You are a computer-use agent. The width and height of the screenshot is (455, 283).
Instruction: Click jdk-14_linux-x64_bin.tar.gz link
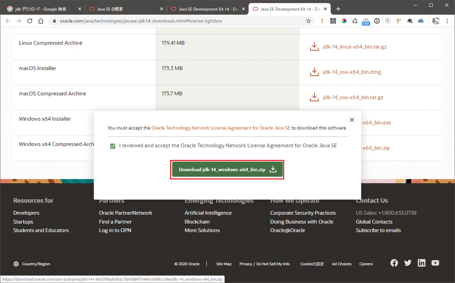click(355, 47)
